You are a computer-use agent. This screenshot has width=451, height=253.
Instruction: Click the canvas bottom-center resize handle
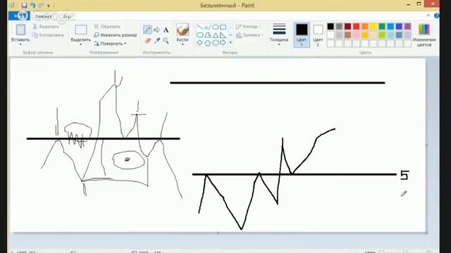click(x=218, y=233)
